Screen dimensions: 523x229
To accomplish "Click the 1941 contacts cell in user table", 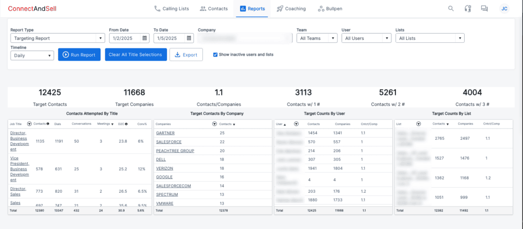I will (312, 168).
